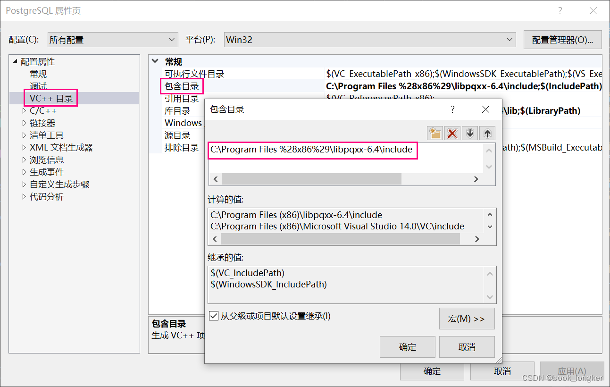Select the 引用目录 property row

[x=182, y=99]
